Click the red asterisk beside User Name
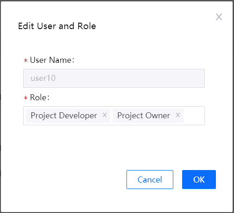This screenshot has width=234, height=213. (x=25, y=60)
